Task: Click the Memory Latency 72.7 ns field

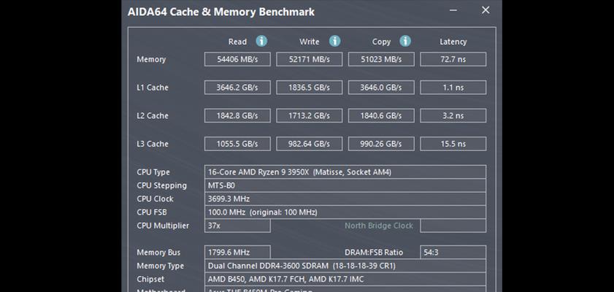Action: [x=453, y=60]
